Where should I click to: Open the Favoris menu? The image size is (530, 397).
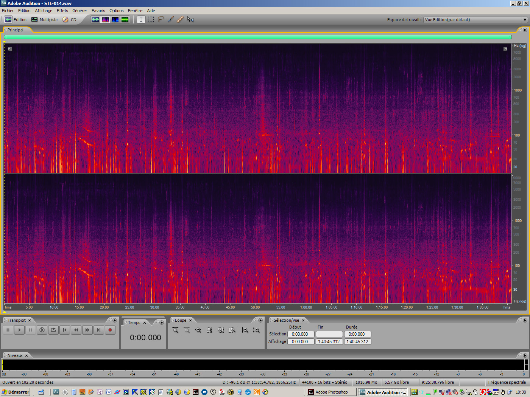pos(98,11)
